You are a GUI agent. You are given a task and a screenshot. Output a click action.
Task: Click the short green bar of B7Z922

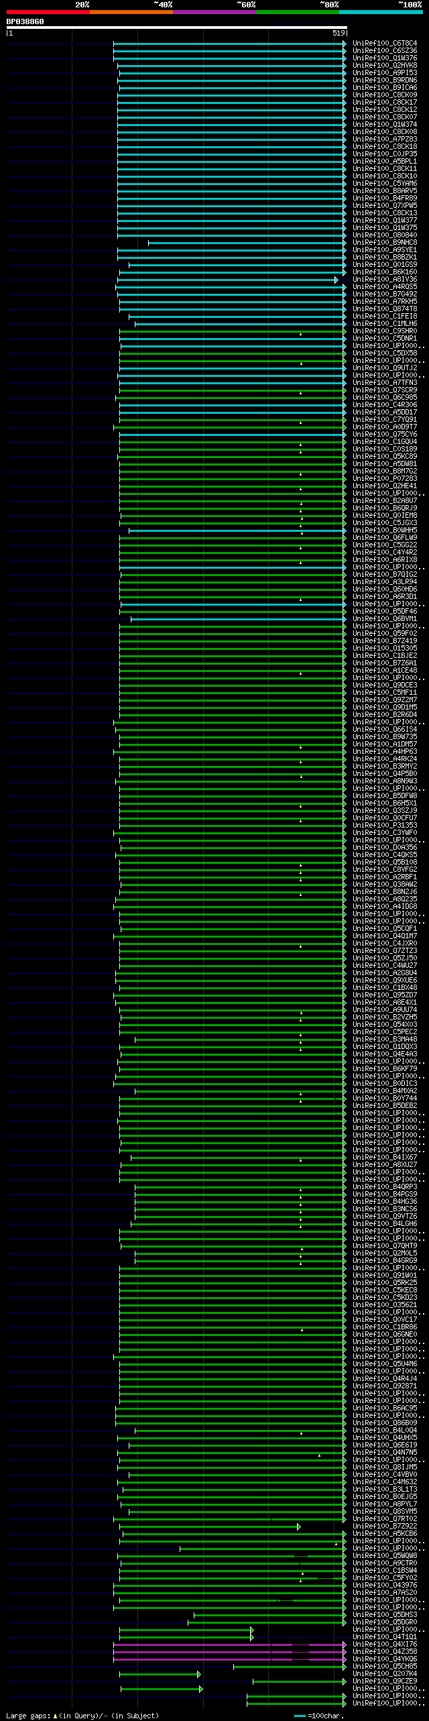[x=210, y=1526]
